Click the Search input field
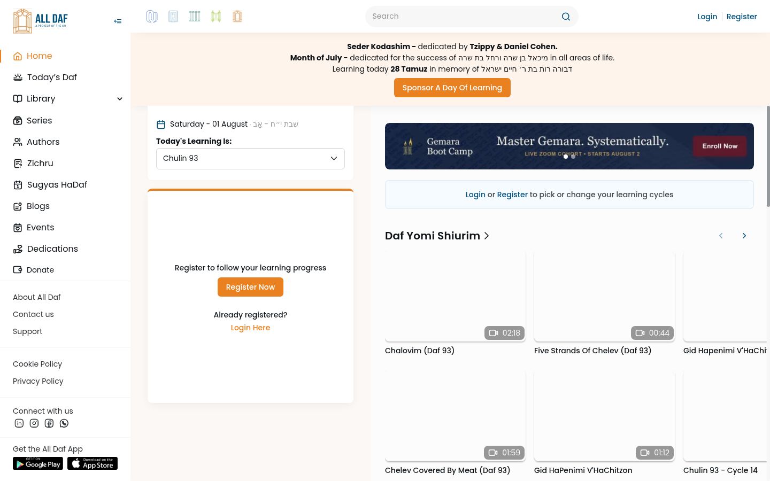Screen dimensions: 770x481 coord(463,17)
